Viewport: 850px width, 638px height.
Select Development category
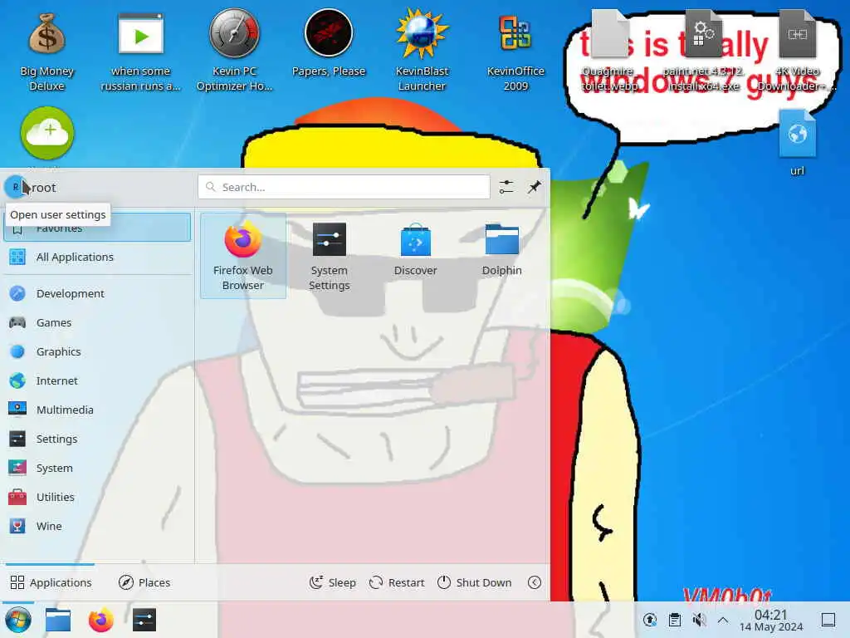coord(97,293)
